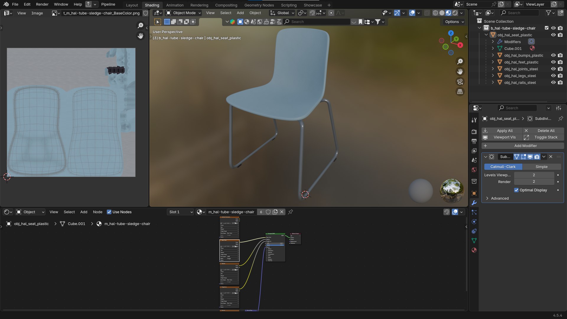The height and width of the screenshot is (319, 567).
Task: Uncheck the Use Nodes checkbox
Action: pos(109,212)
